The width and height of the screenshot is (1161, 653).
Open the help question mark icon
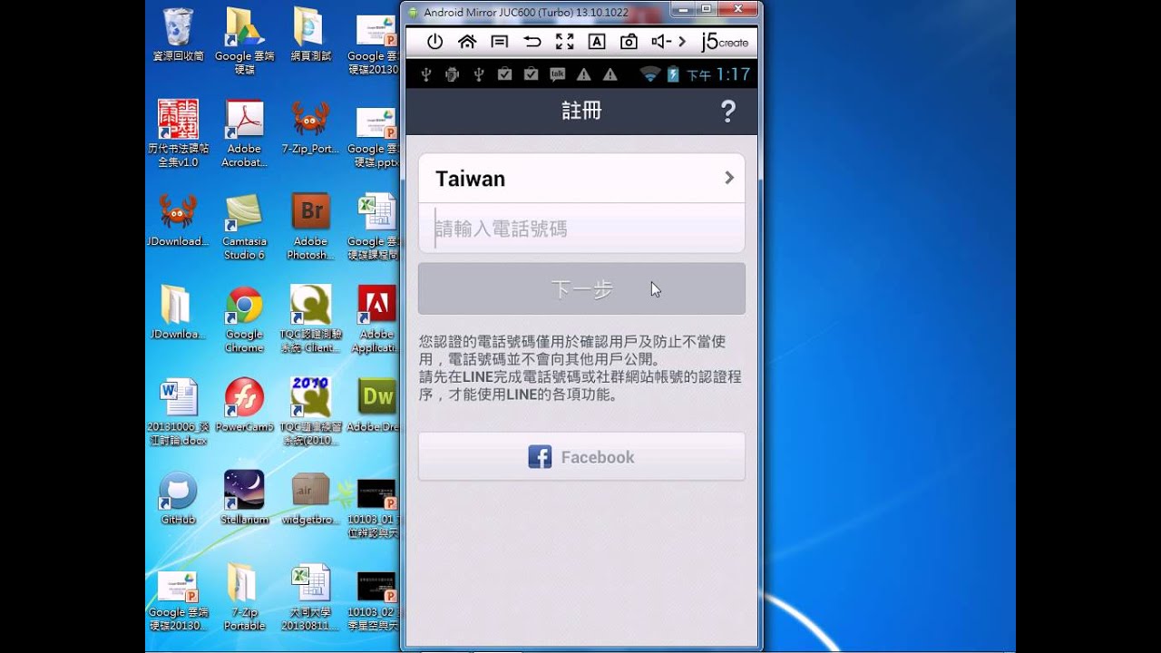point(727,112)
